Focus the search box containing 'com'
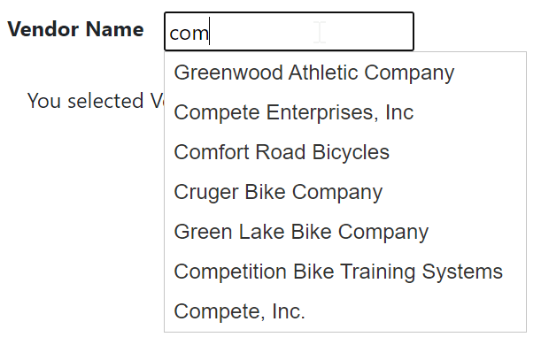Image resolution: width=541 pixels, height=337 pixels. click(x=289, y=31)
